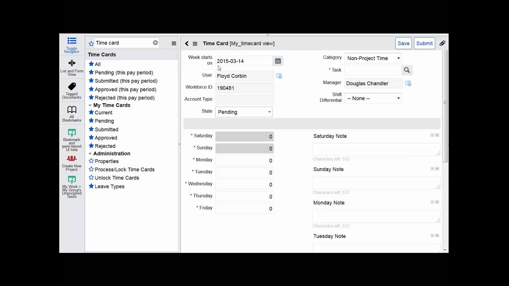Open the Leave Types module
509x286 pixels.
(x=109, y=186)
